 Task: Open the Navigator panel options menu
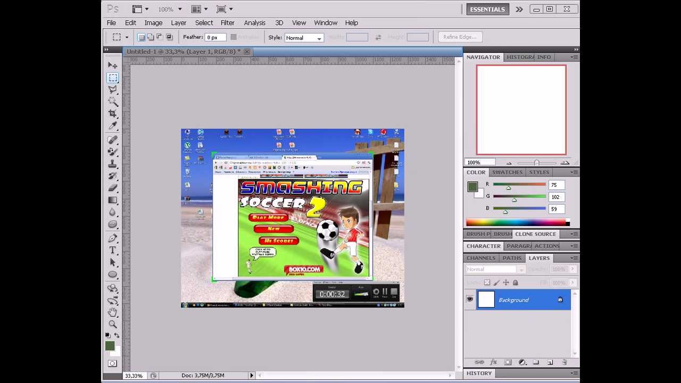(575, 57)
